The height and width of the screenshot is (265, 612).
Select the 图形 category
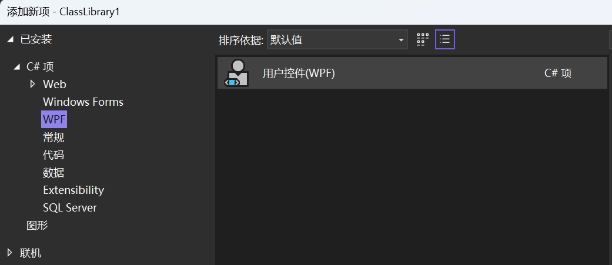pyautogui.click(x=37, y=225)
